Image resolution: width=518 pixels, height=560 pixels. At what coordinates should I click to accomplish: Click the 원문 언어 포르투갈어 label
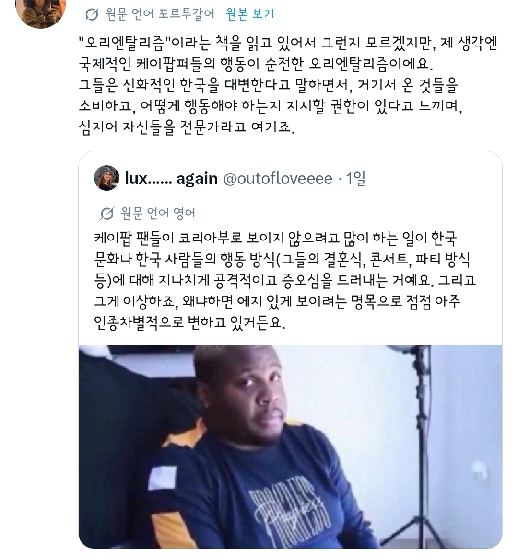(x=160, y=14)
